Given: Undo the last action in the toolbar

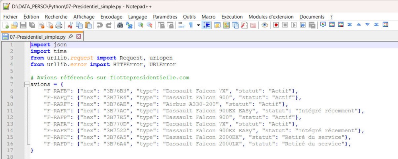Looking at the screenshot, I should [100, 25].
